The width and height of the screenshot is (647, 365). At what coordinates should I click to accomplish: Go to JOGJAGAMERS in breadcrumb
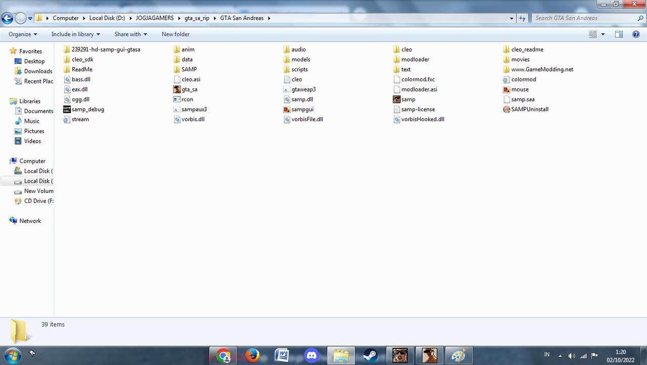pos(155,18)
